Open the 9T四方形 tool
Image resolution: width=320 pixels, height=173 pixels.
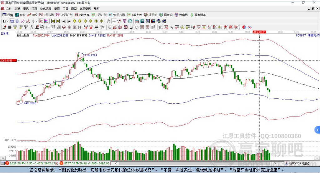click(x=117, y=15)
